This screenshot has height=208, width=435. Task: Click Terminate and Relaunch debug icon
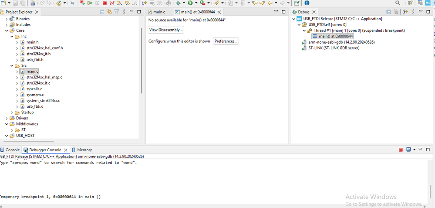[82, 3]
